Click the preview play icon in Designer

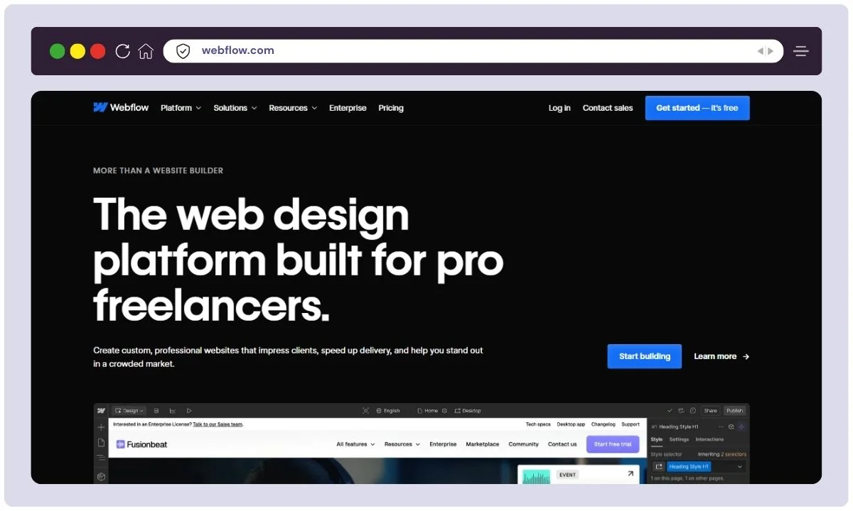pyautogui.click(x=189, y=410)
